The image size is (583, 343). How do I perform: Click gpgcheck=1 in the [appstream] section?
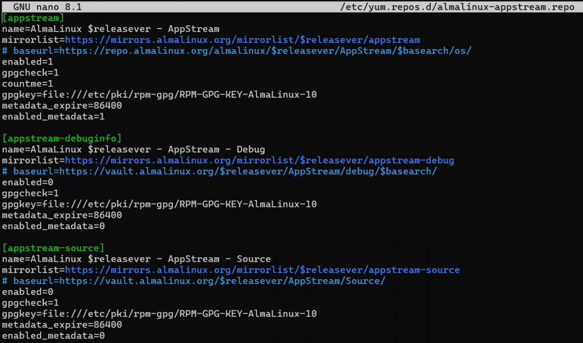30,73
